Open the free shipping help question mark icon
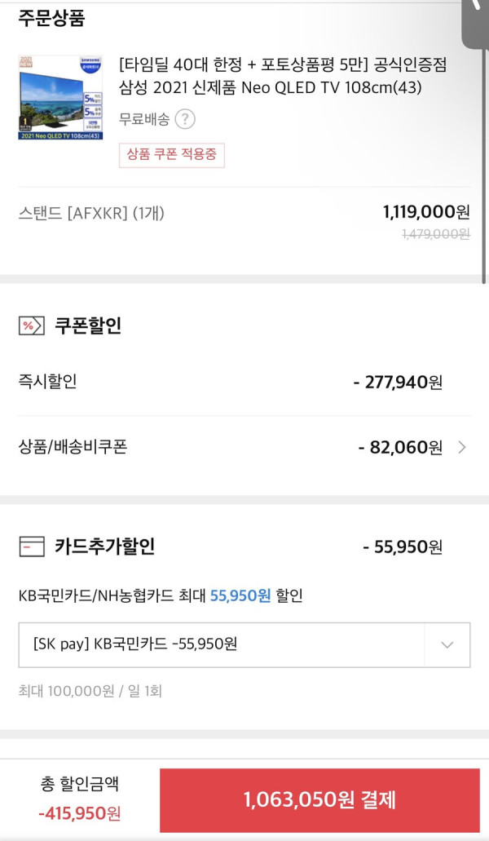 coord(185,119)
